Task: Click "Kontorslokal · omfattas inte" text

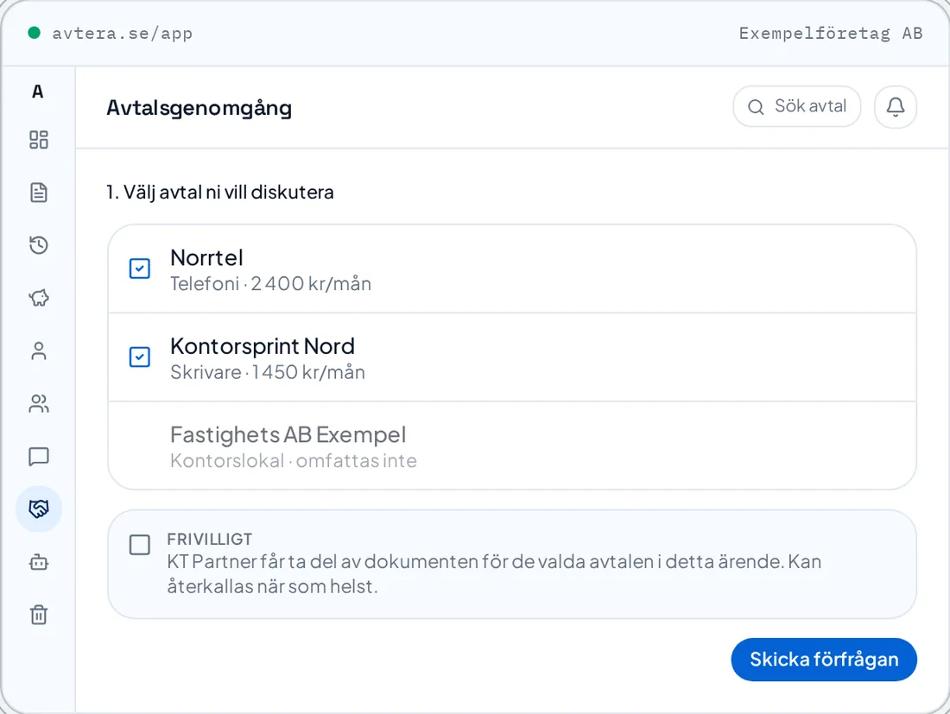Action: 294,461
